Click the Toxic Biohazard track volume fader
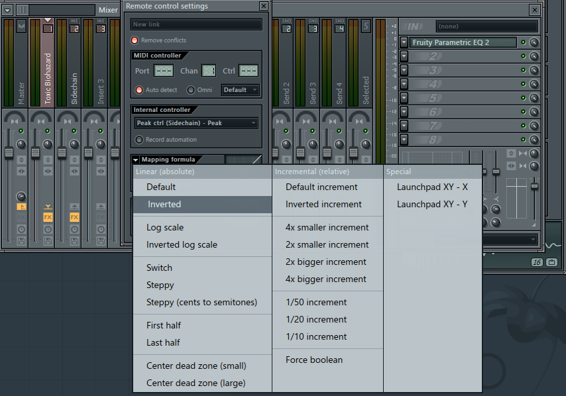 (35, 153)
